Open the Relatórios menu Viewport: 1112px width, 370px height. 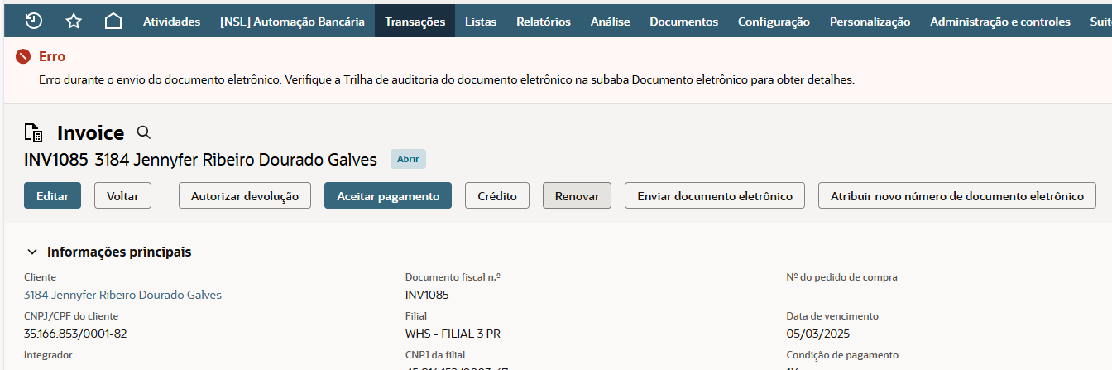543,22
